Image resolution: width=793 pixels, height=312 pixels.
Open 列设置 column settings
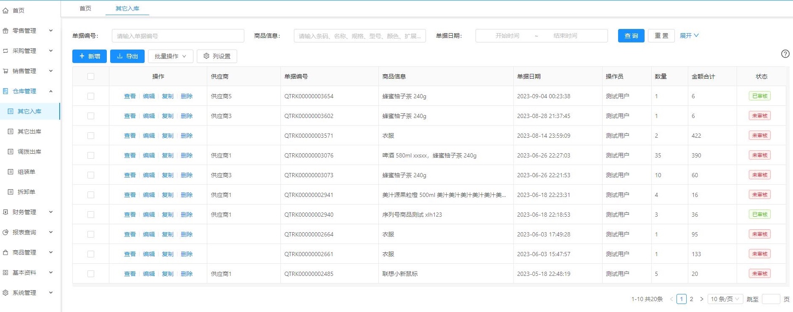(x=217, y=56)
